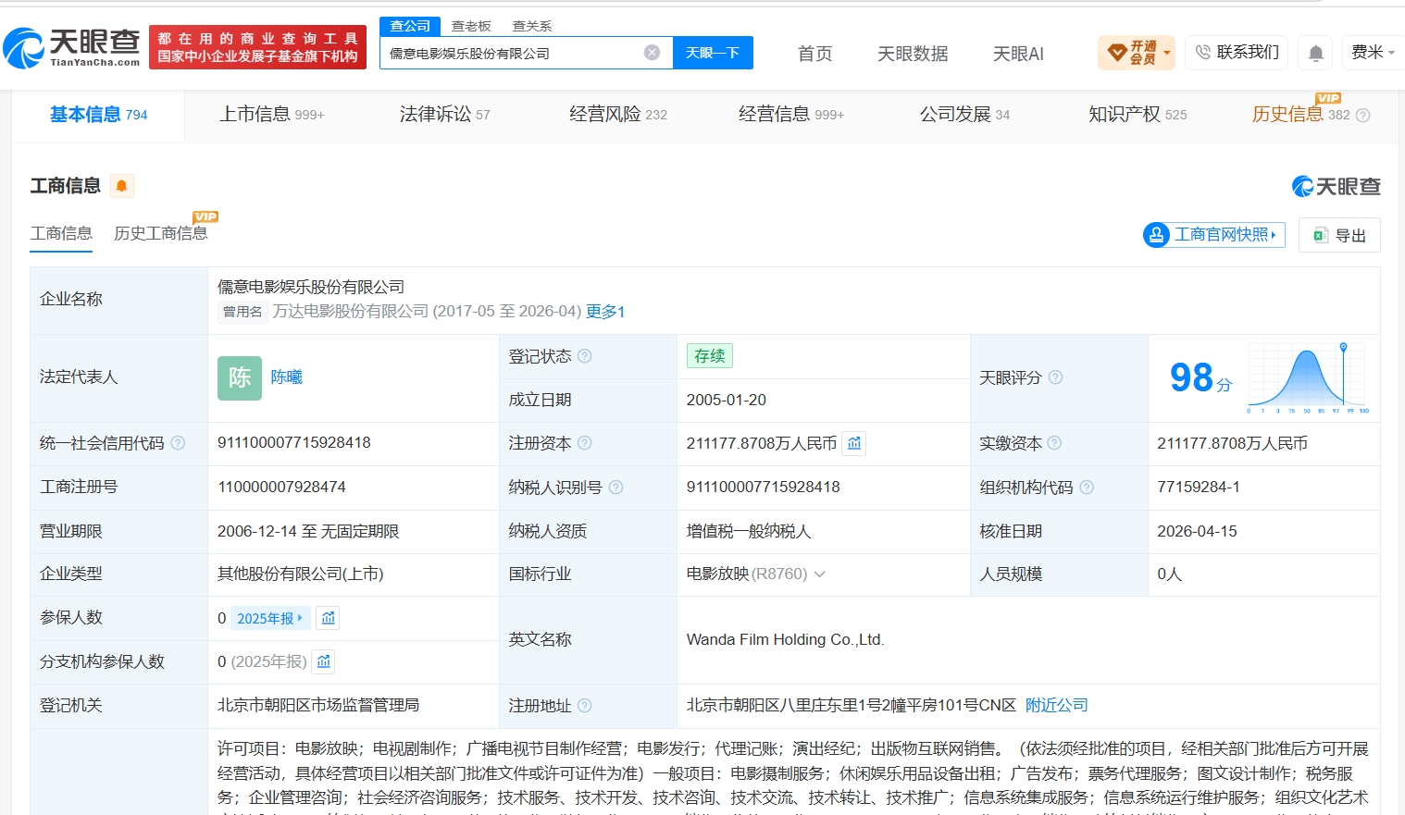Screen dimensions: 1405x815
Task: Open 经营风险 tab
Action: [617, 115]
